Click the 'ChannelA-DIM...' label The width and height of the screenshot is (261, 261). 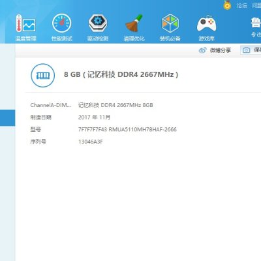click(50, 105)
